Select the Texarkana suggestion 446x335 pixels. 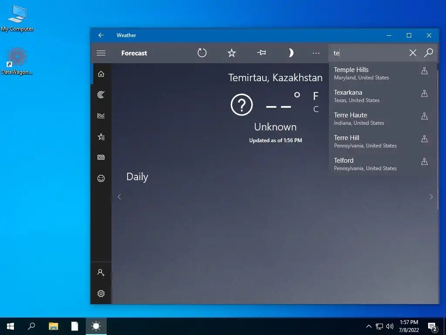pyautogui.click(x=382, y=96)
